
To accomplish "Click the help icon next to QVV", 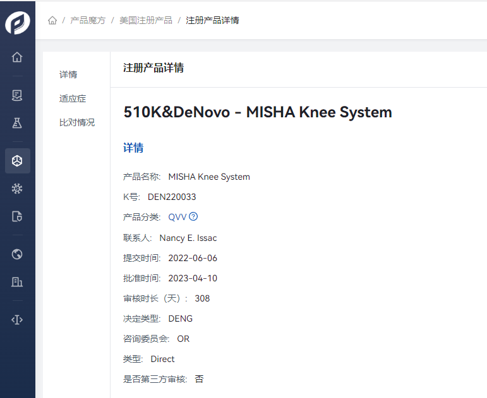I will pos(193,216).
